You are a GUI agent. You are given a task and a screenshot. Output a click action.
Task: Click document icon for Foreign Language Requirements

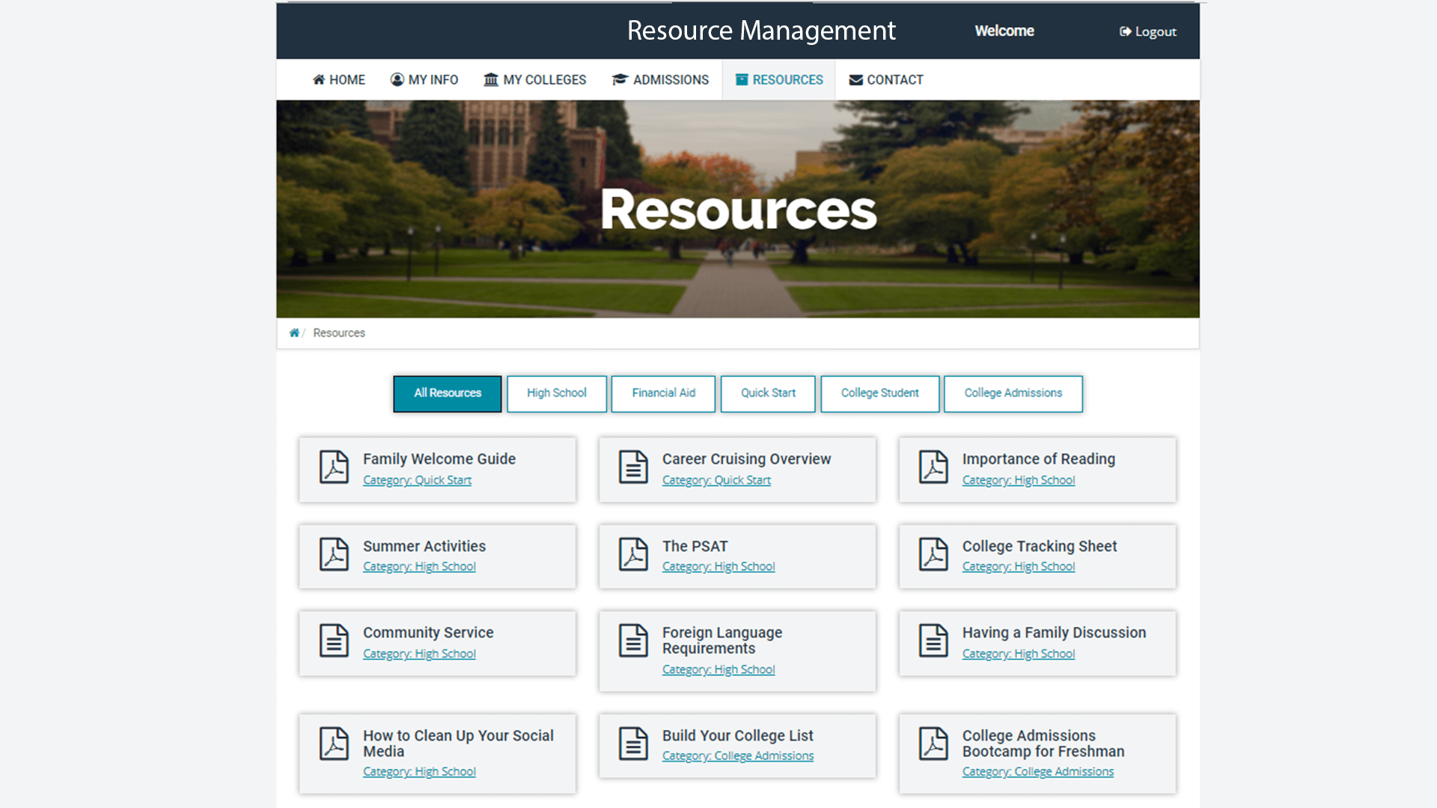click(x=633, y=640)
